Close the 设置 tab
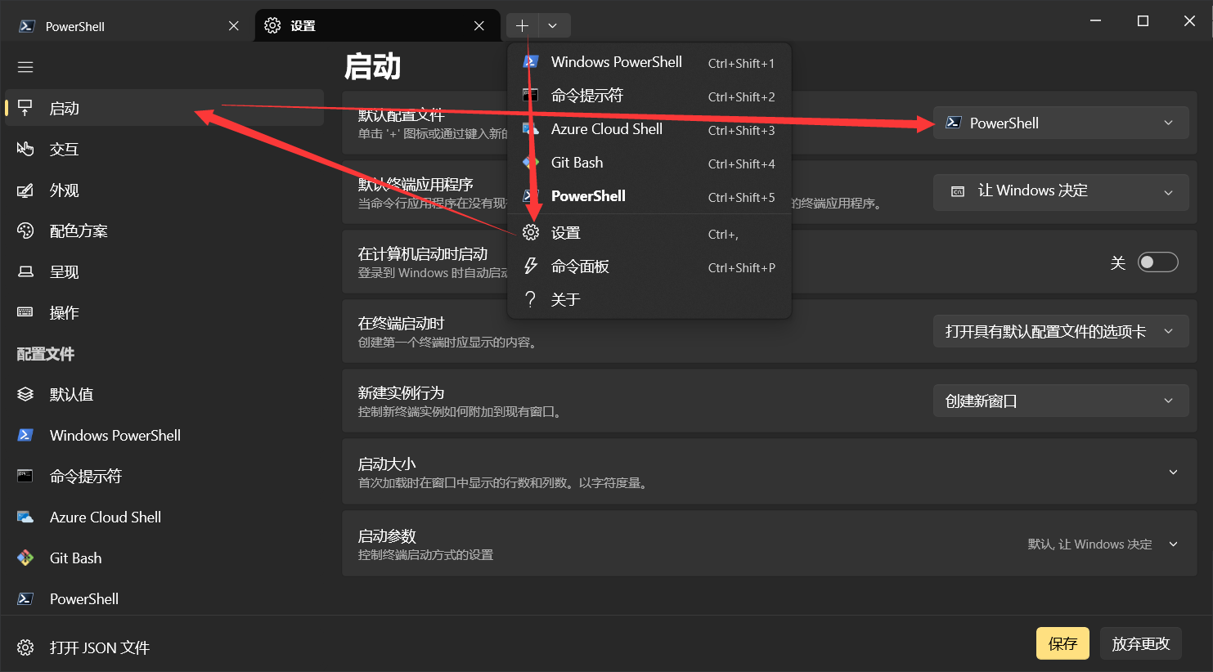The image size is (1213, 672). 479,26
